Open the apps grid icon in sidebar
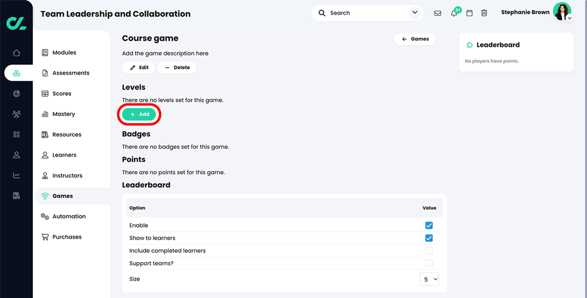The image size is (587, 298). [16, 134]
